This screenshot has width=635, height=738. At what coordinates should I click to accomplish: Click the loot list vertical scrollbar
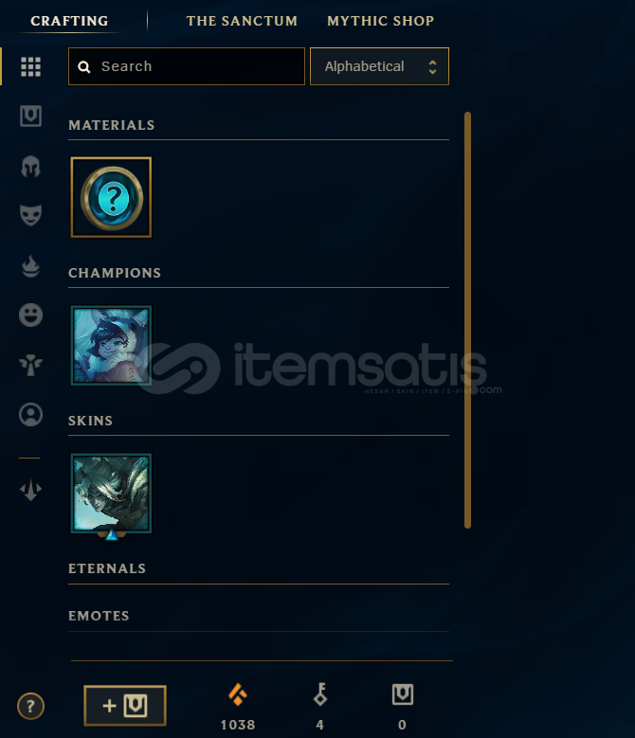[467, 320]
